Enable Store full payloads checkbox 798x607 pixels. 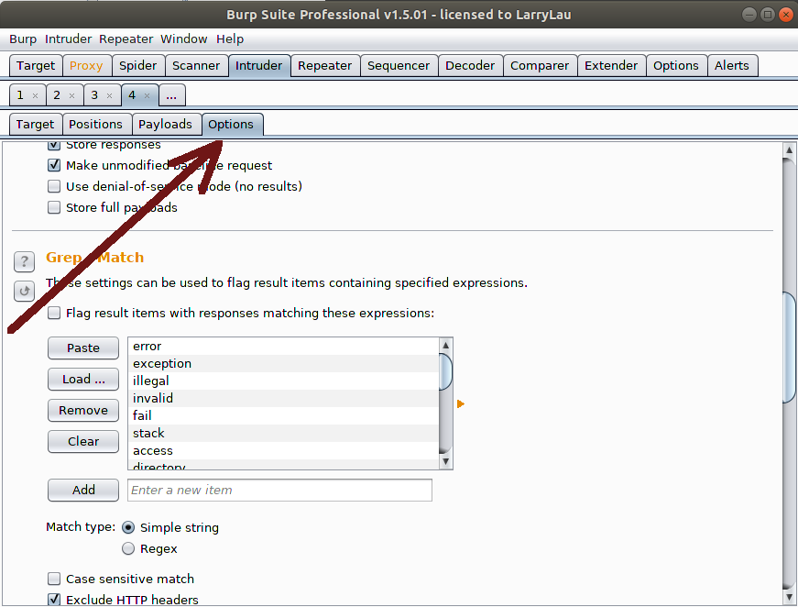[54, 207]
